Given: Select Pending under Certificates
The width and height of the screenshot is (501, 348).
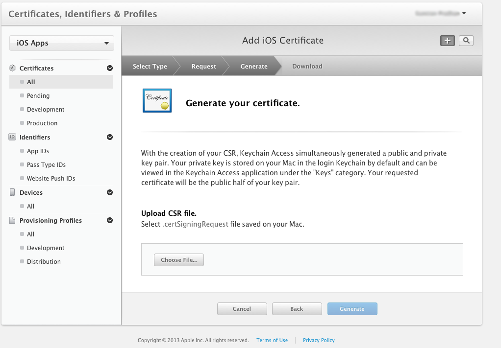Looking at the screenshot, I should coord(38,96).
